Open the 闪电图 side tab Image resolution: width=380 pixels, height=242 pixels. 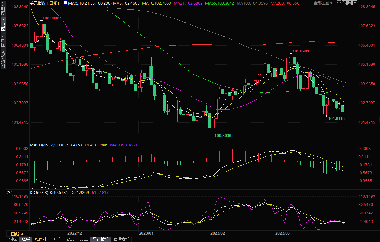(3, 40)
